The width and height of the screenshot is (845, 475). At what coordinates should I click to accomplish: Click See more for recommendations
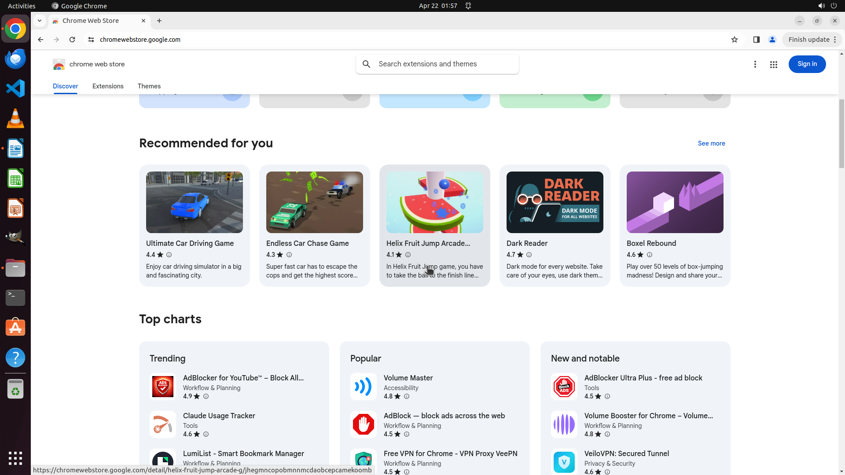[711, 143]
